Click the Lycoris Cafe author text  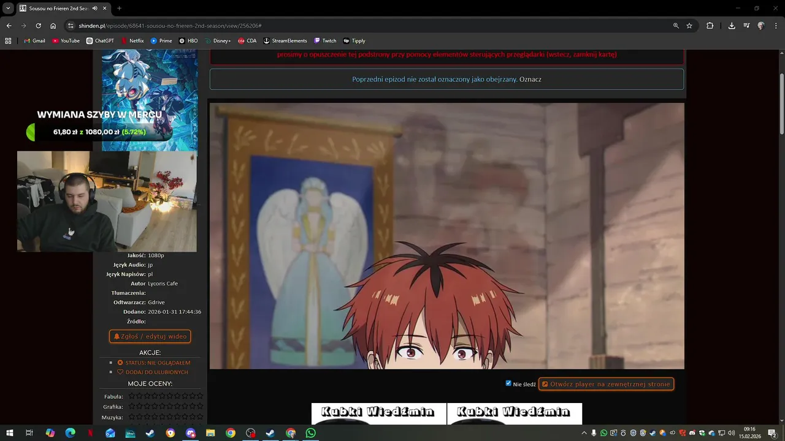coord(163,284)
